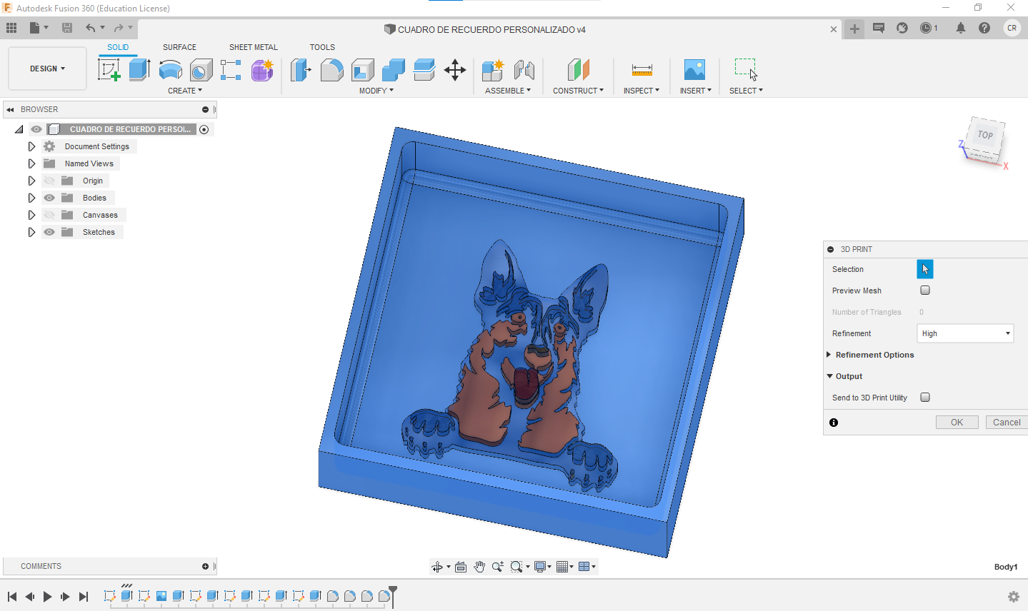Create a New Component
This screenshot has height=611, width=1028.
pyautogui.click(x=492, y=70)
